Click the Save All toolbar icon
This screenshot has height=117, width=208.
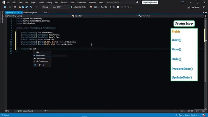pos(27,7)
